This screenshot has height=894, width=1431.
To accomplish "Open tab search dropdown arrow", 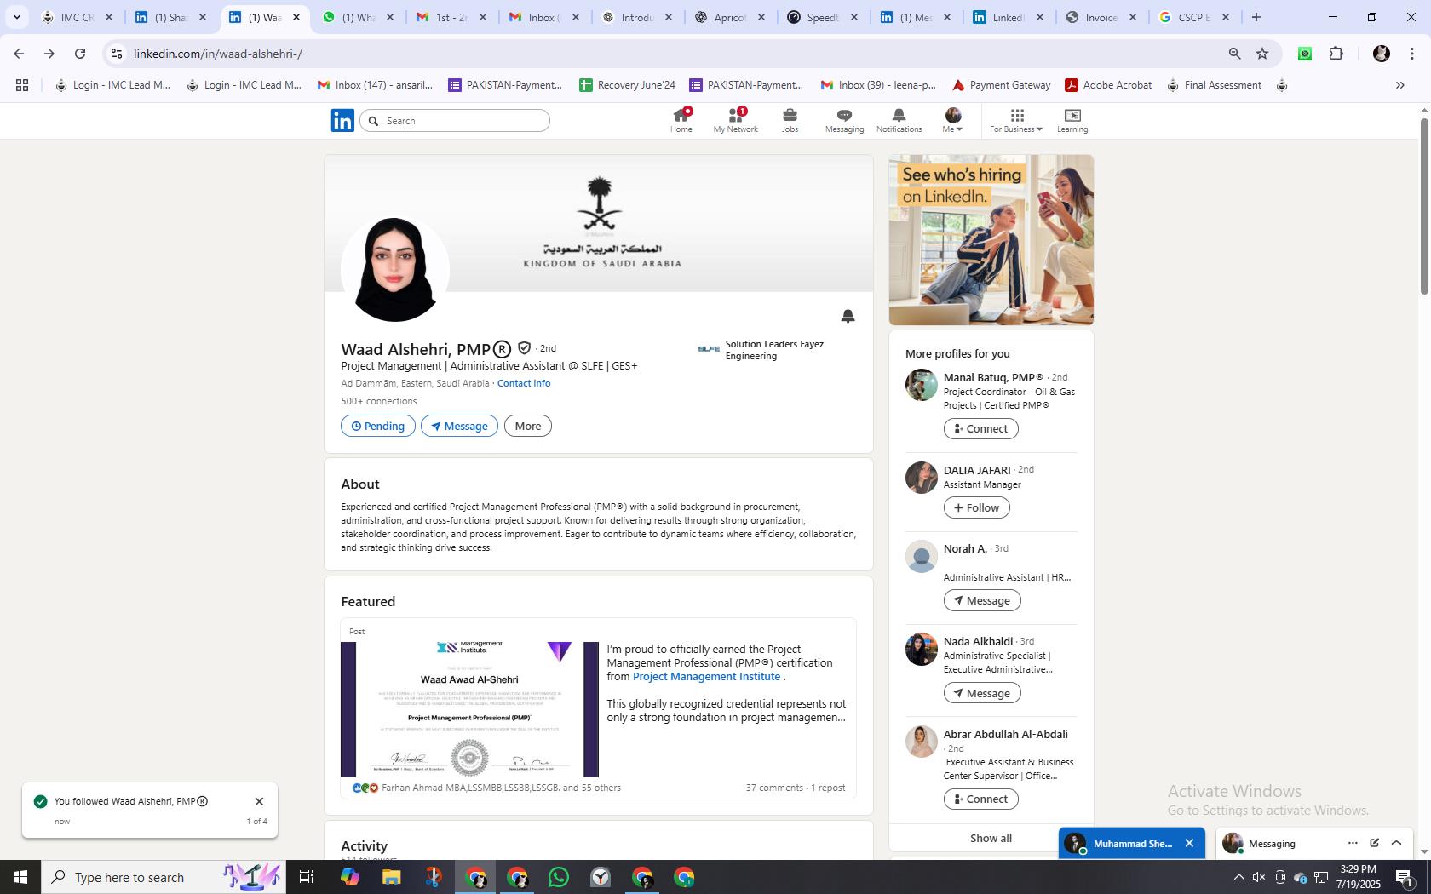I will pos(16,17).
